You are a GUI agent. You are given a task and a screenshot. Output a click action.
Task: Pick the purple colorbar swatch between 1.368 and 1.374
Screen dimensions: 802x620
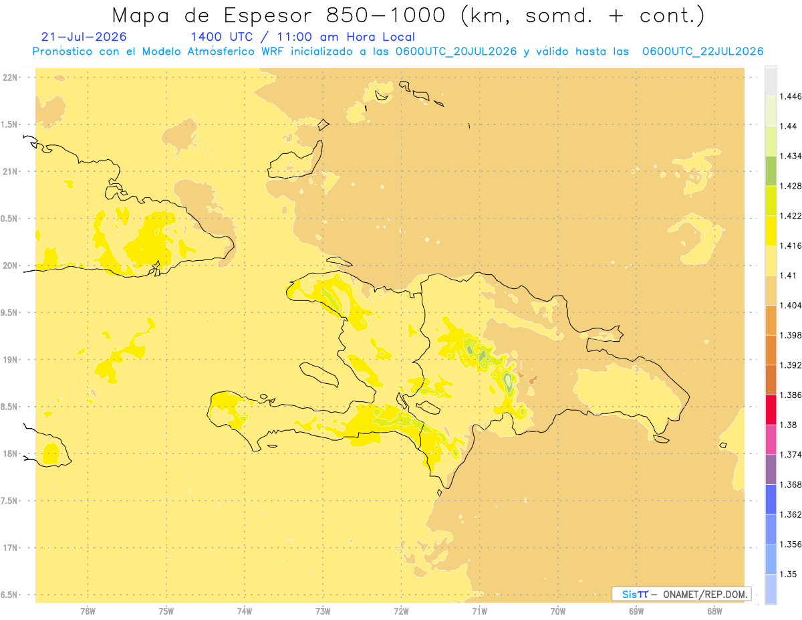tap(771, 470)
